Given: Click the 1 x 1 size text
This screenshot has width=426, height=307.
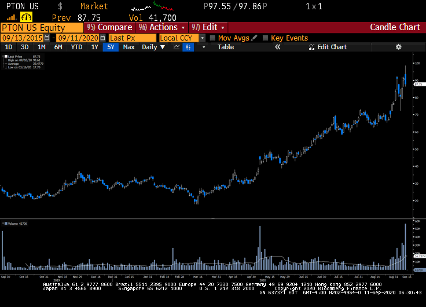Looking at the screenshot, I should tap(314, 6).
